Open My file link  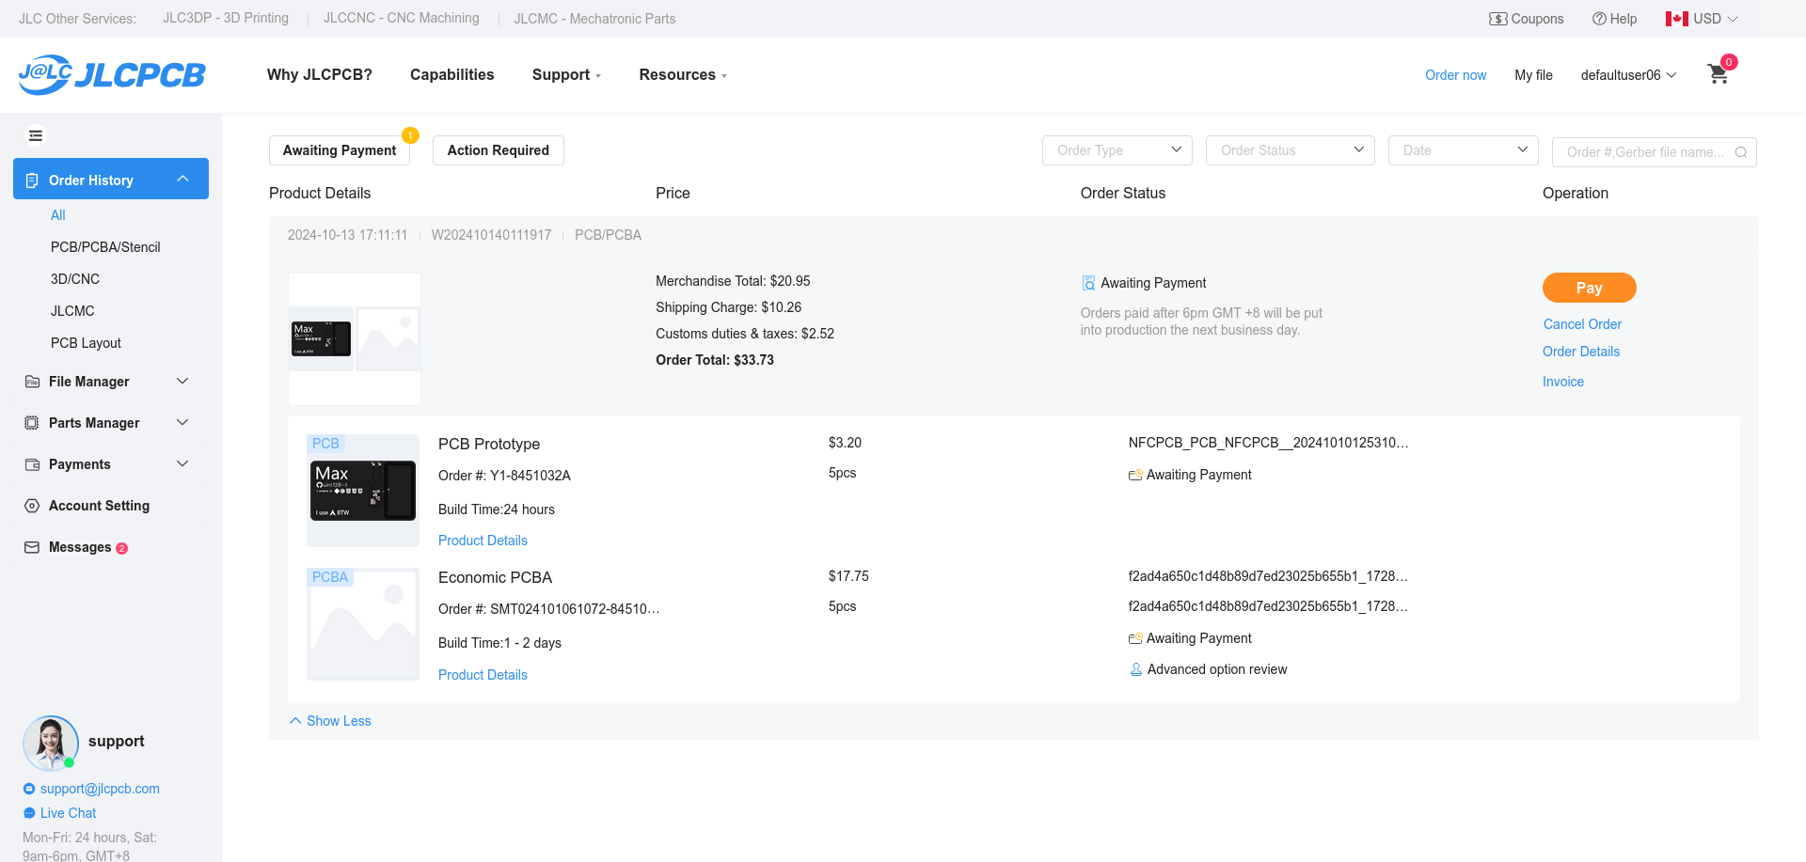pyautogui.click(x=1533, y=75)
